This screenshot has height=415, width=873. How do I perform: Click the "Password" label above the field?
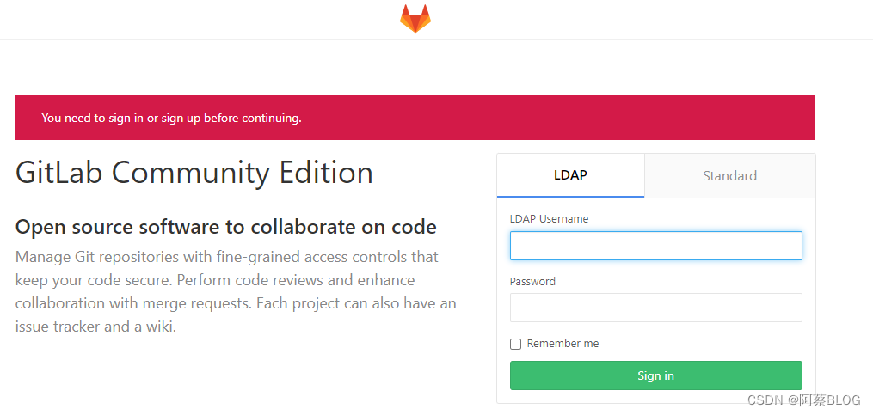[532, 281]
